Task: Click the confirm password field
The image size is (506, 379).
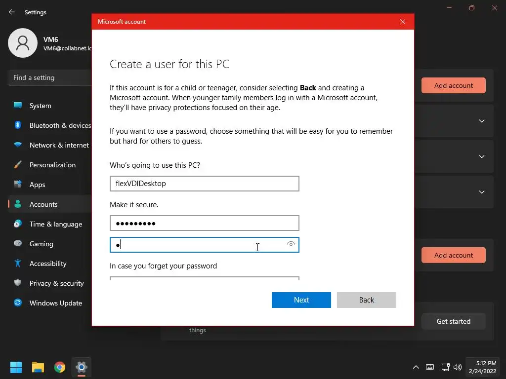Action: [x=204, y=245]
